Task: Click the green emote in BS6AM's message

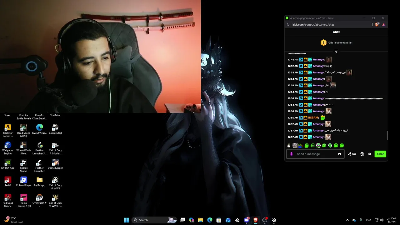Action: [323, 117]
